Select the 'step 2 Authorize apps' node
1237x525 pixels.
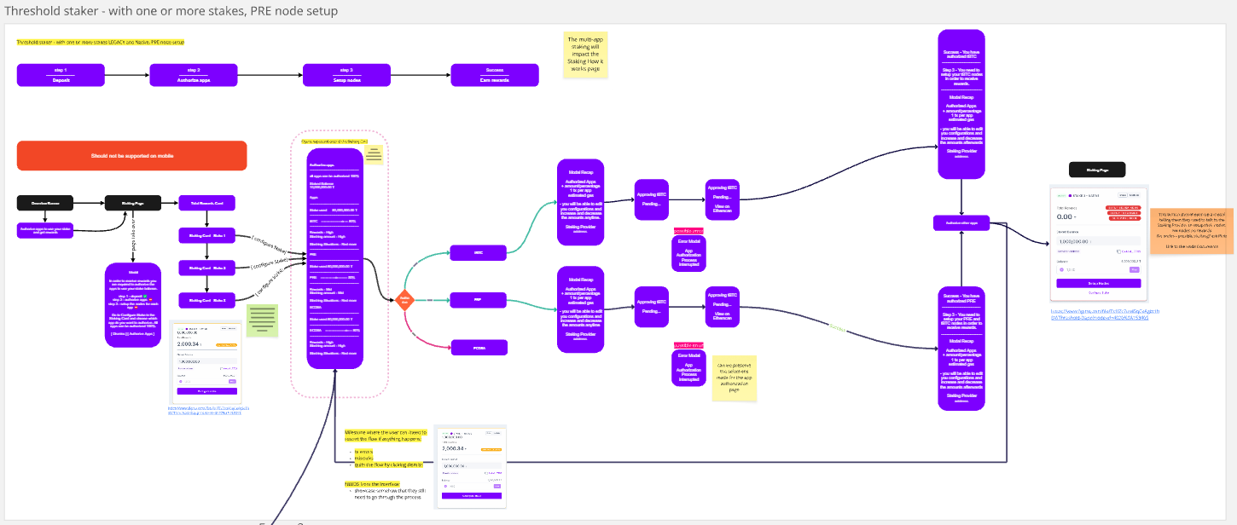coord(194,75)
